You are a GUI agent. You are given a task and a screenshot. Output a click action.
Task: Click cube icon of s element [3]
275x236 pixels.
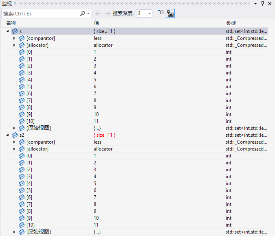point(22,73)
